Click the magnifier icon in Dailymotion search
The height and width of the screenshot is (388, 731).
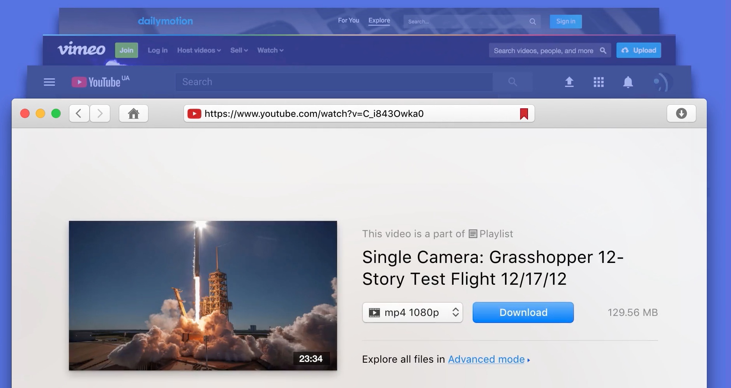[533, 21]
